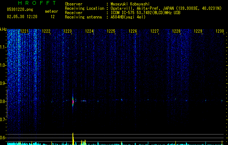Click the Receiving antenna label

[x=83, y=17]
